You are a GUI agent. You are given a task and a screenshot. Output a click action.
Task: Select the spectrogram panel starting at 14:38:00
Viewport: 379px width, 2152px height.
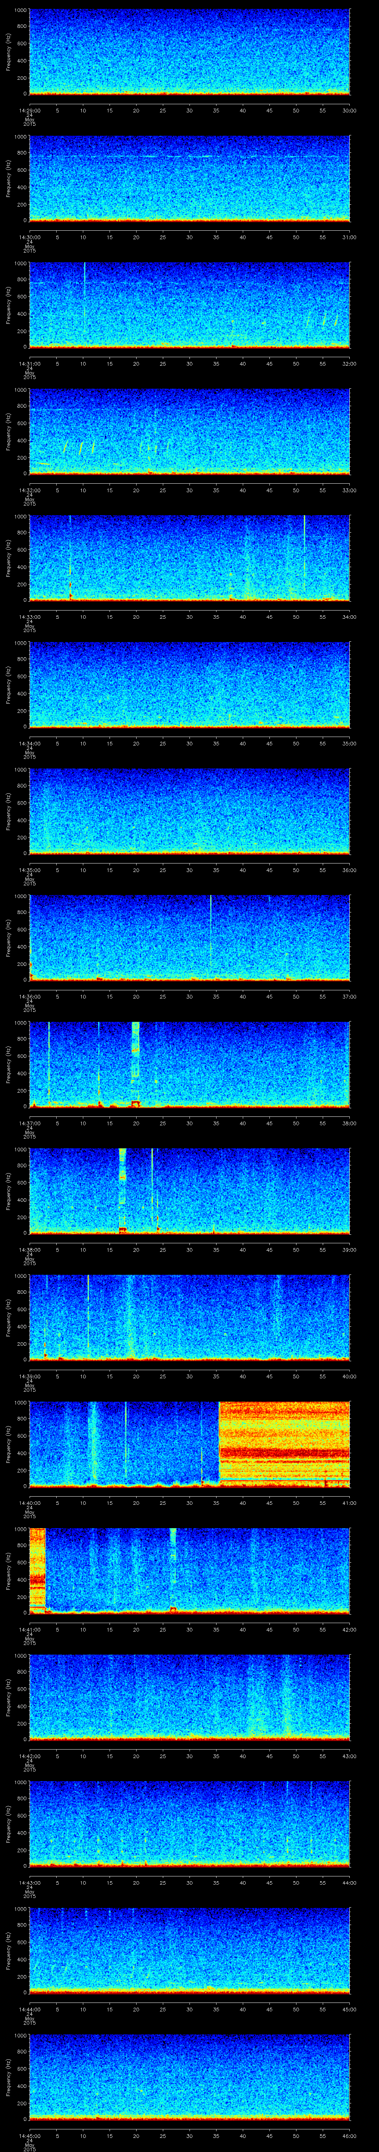coord(189,1191)
